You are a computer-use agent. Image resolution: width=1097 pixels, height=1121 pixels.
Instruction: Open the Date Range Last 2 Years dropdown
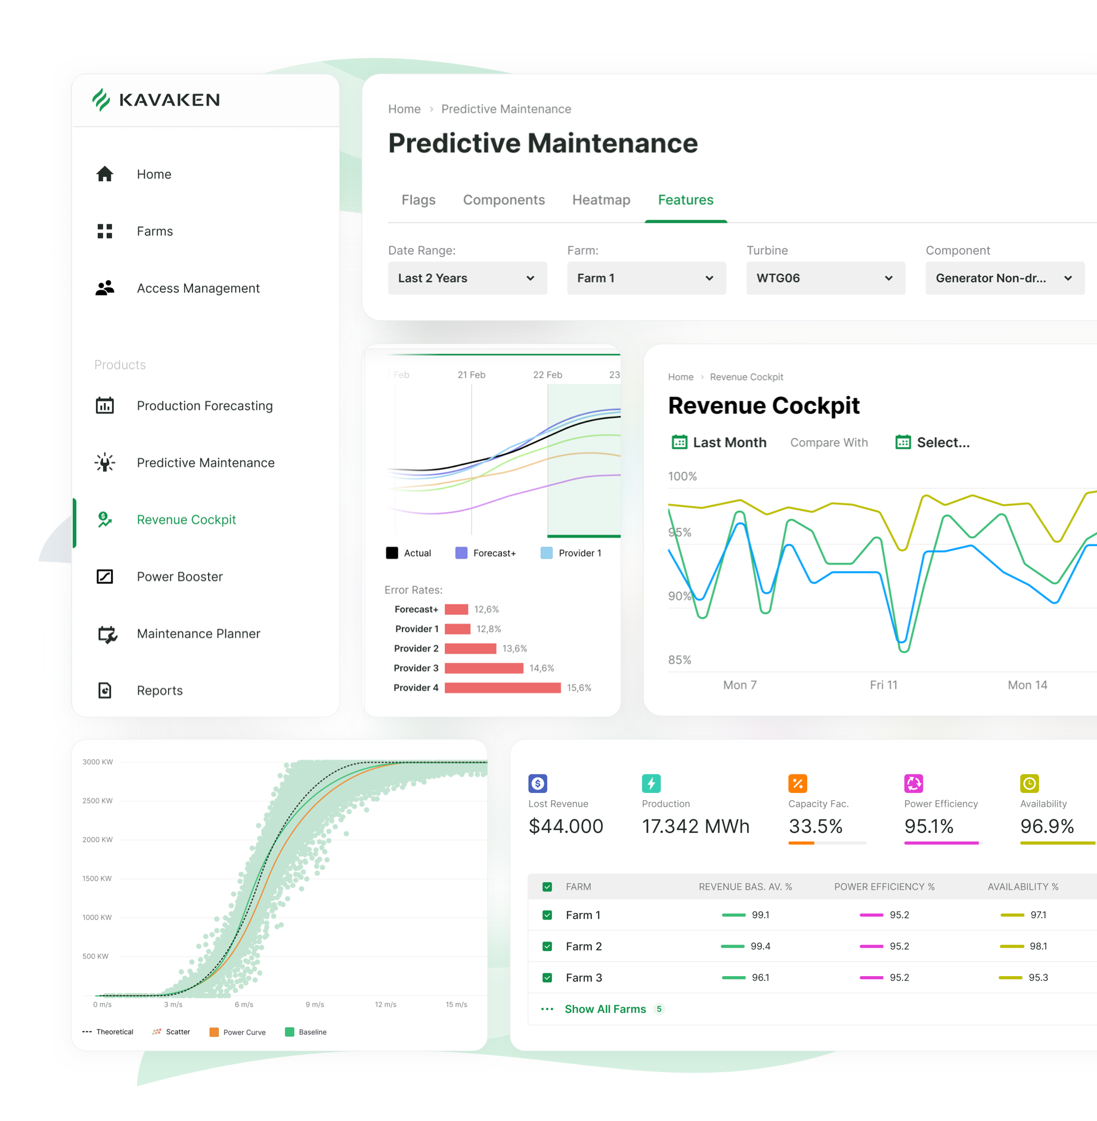pyautogui.click(x=467, y=278)
